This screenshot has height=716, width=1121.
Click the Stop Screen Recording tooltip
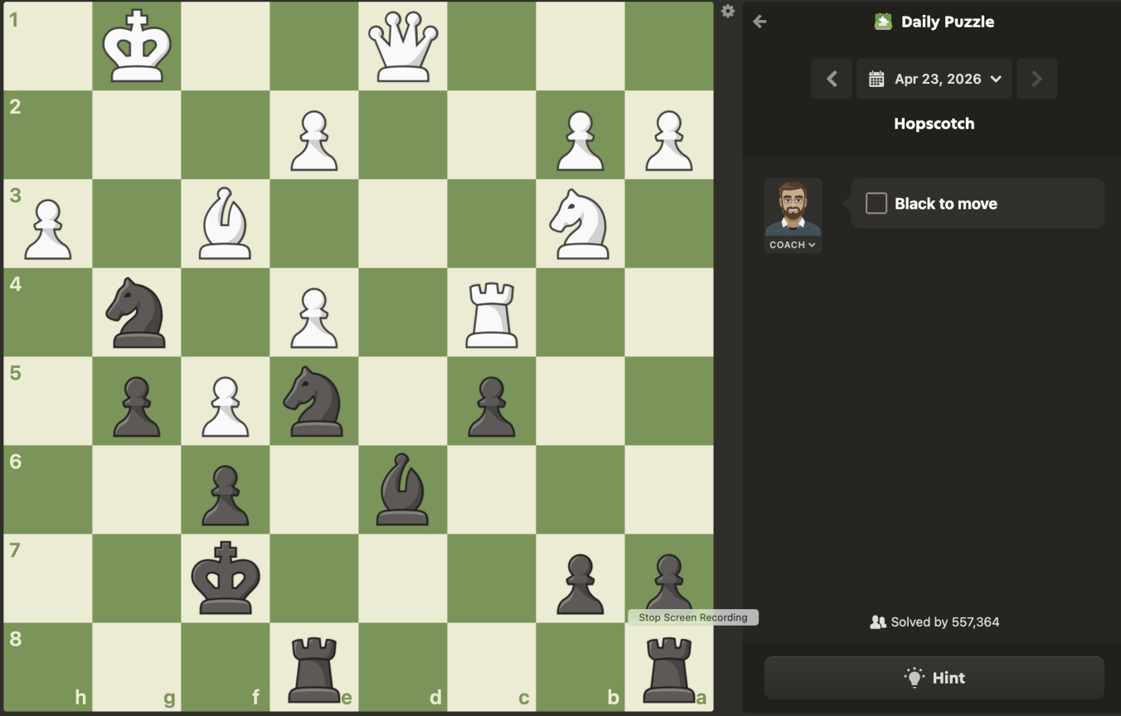coord(693,617)
